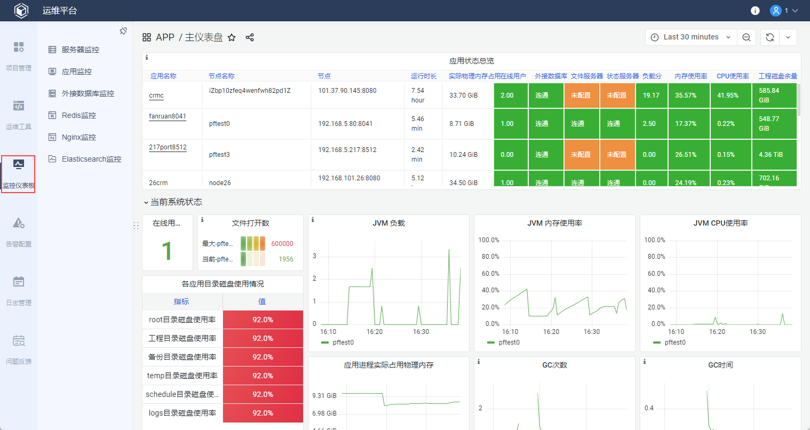Refresh the dashboard with the refresh icon
This screenshot has width=810, height=430.
pyautogui.click(x=770, y=37)
